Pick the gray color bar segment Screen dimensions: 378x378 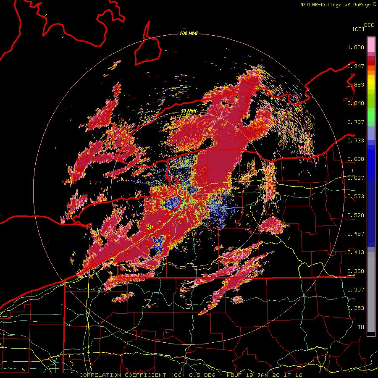(371, 292)
